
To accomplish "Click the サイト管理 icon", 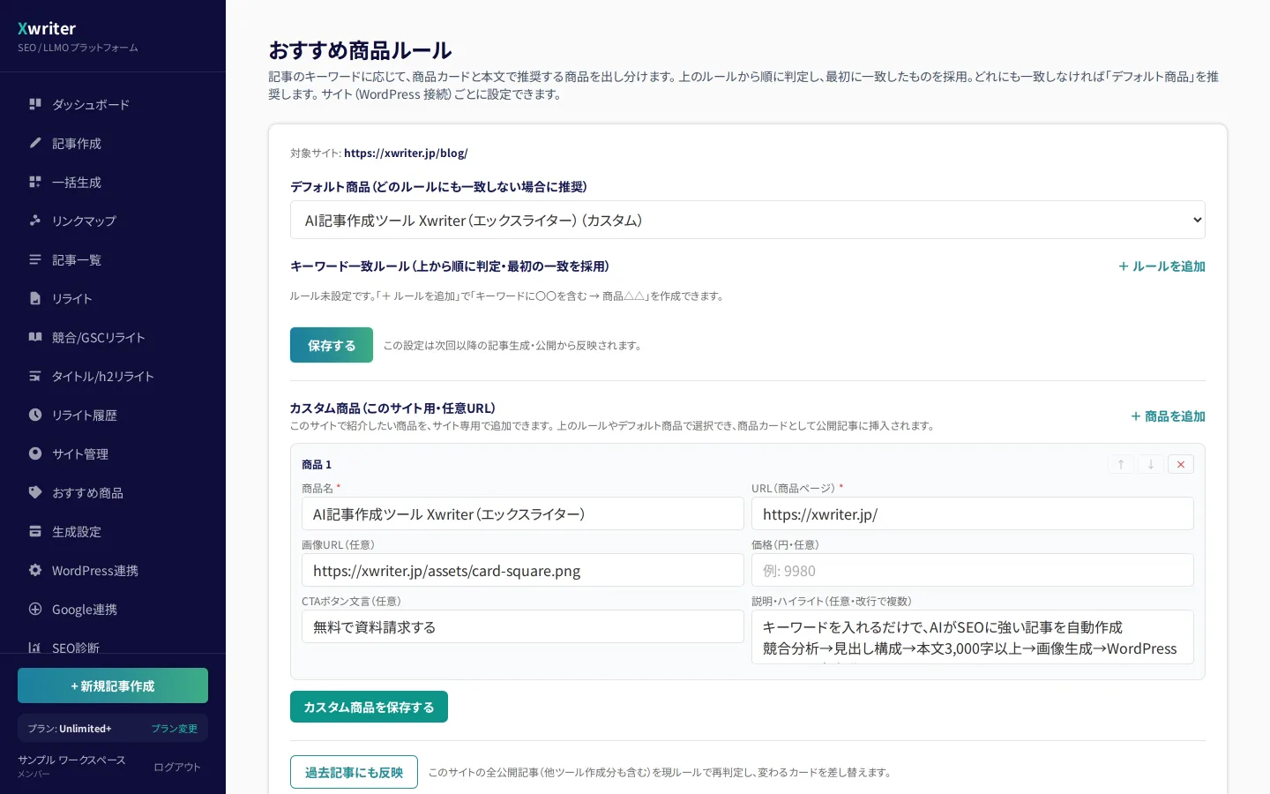I will [35, 453].
